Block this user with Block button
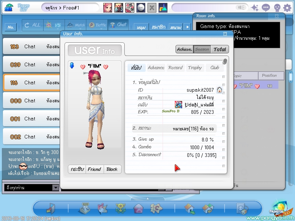This screenshot has width=295, height=221. click(x=112, y=169)
